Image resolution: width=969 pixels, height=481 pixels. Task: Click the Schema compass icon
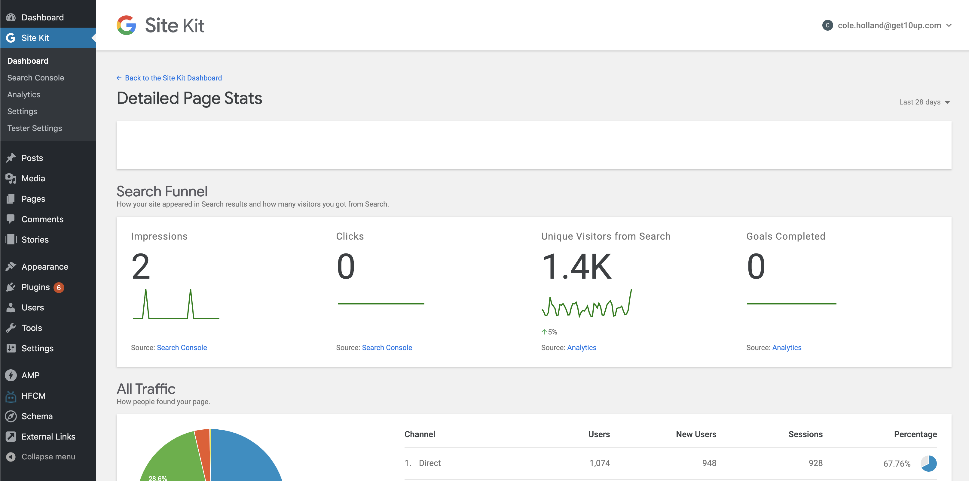pyautogui.click(x=11, y=416)
